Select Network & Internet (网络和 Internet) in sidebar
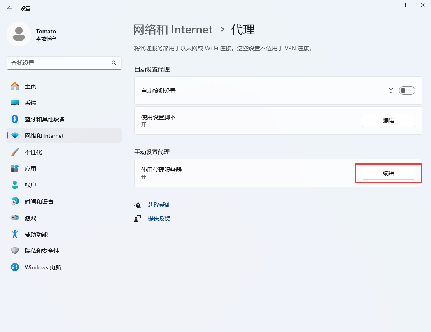This screenshot has width=431, height=332. coord(44,136)
